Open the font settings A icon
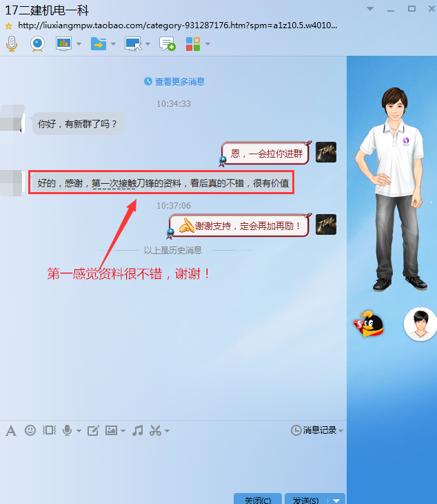This screenshot has height=504, width=437. pyautogui.click(x=11, y=430)
